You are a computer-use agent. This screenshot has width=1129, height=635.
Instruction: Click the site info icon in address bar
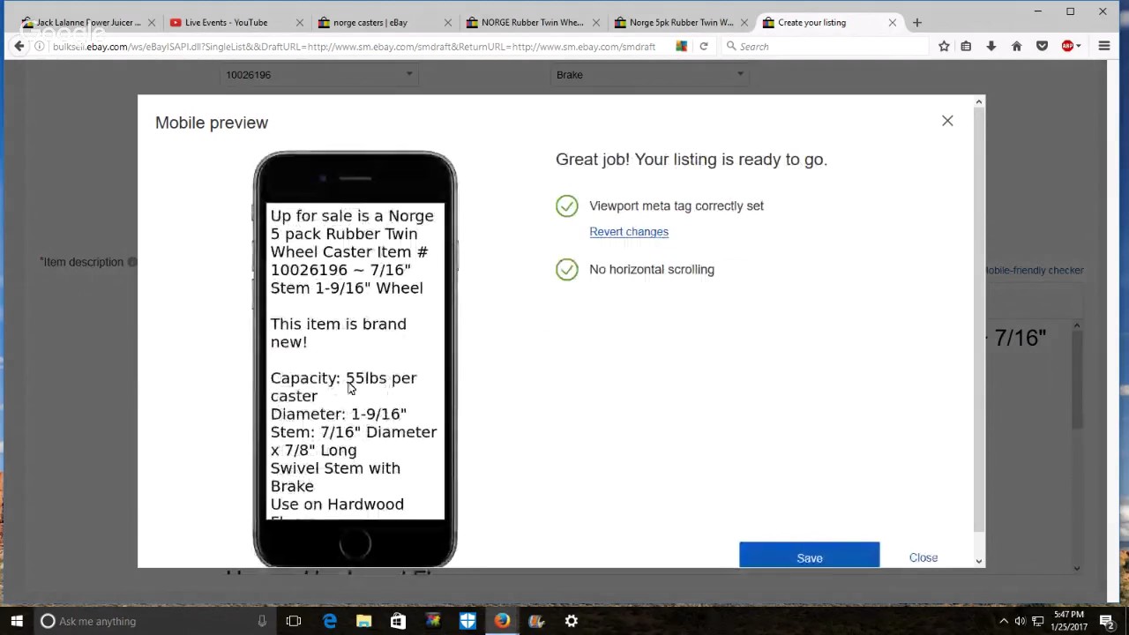(41, 46)
